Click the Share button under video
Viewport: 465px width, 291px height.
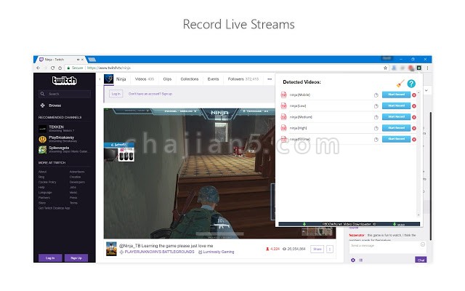point(317,249)
